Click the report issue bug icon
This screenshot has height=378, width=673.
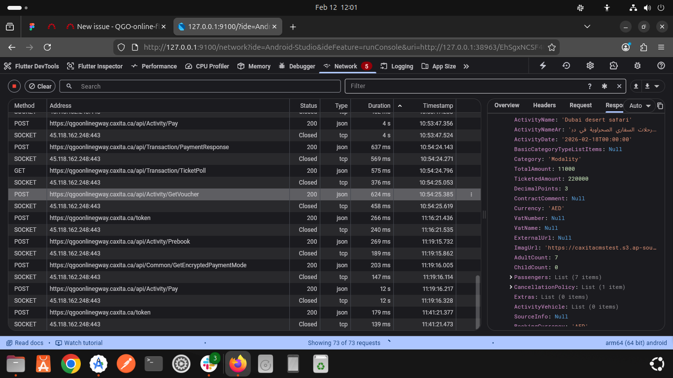tap(638, 66)
